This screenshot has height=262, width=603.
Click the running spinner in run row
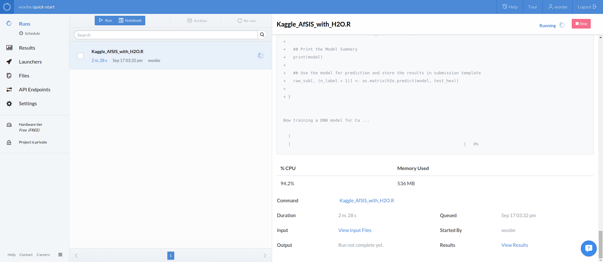(x=260, y=56)
